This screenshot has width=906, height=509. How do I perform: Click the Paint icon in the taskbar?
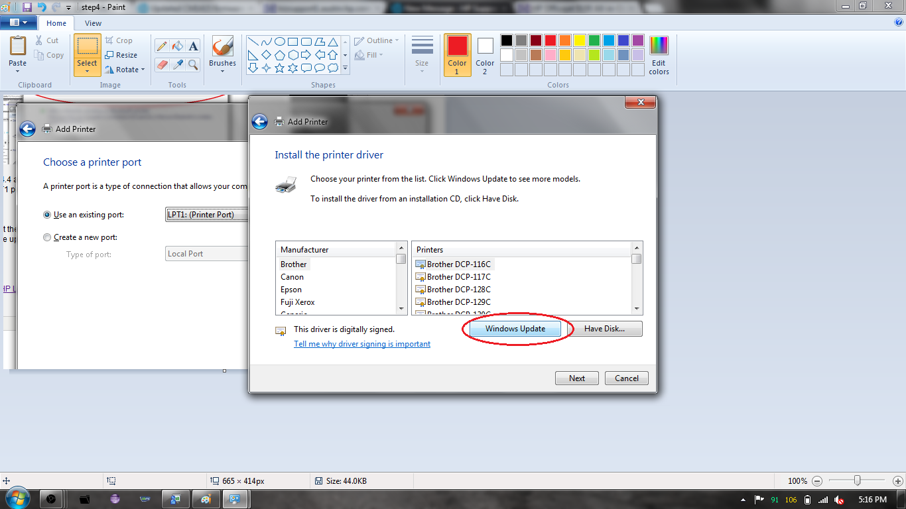click(x=206, y=499)
